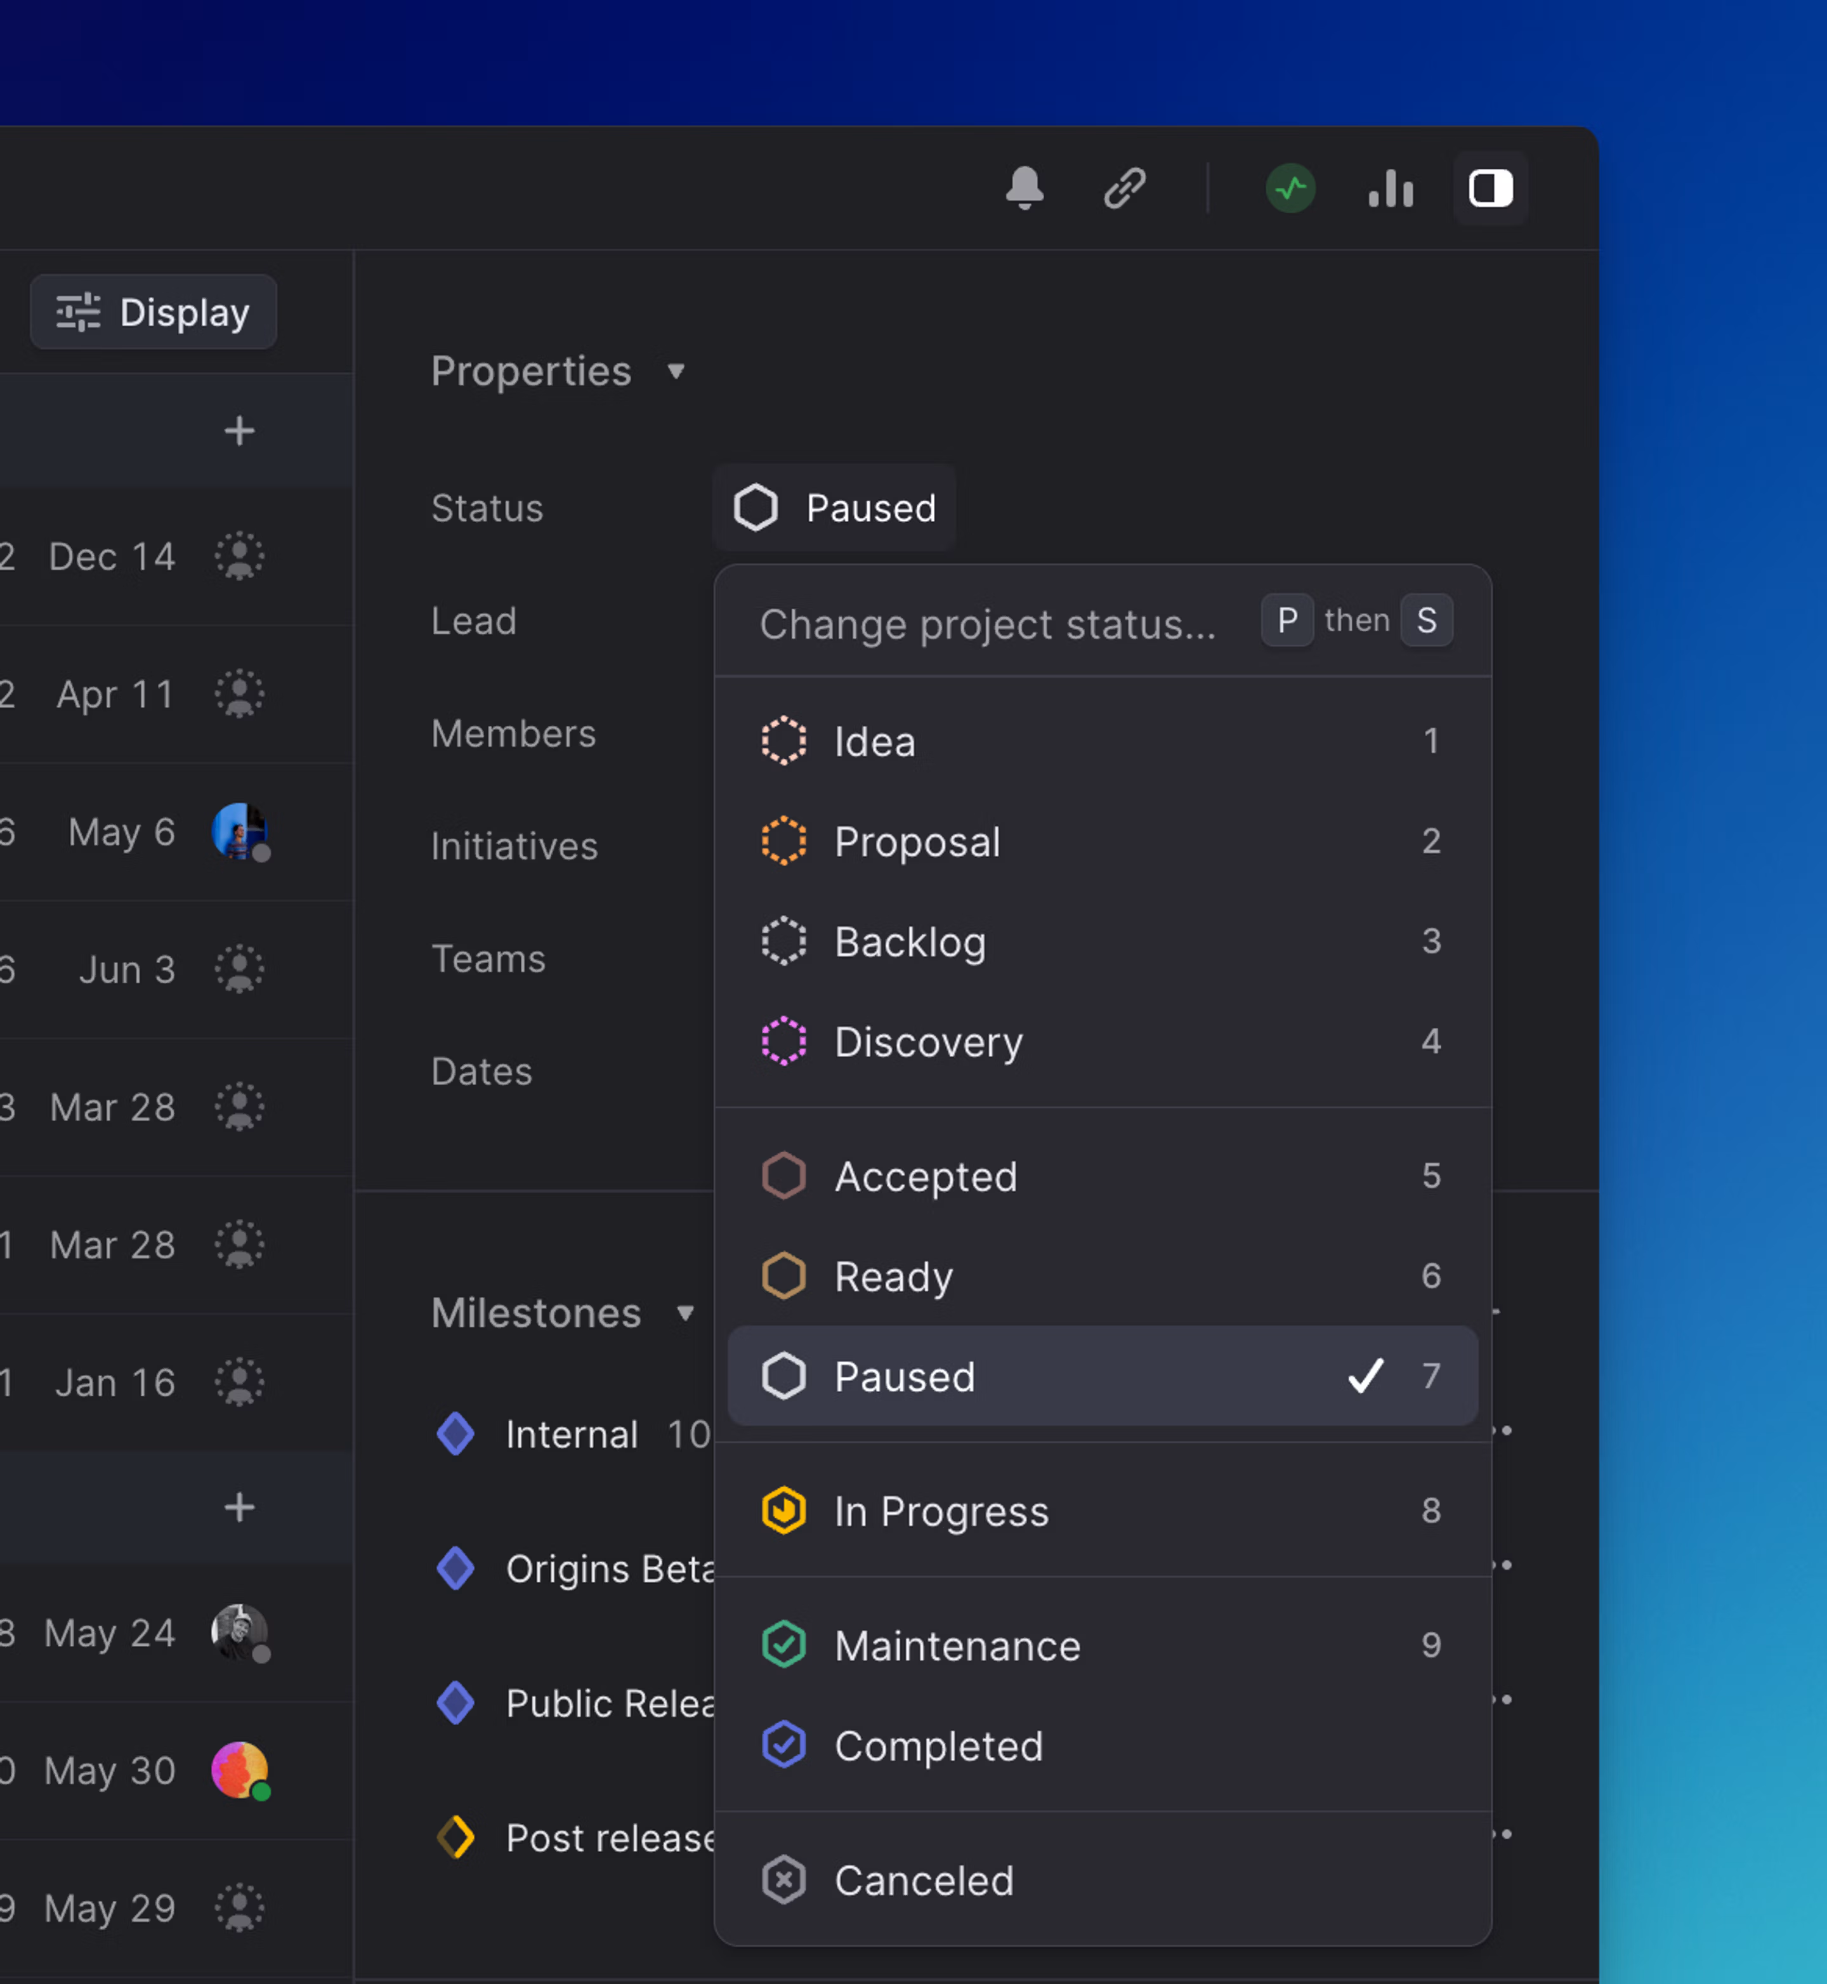Viewport: 1827px width, 1984px height.
Task: Assign lead on May 29 row
Action: [x=239, y=1908]
